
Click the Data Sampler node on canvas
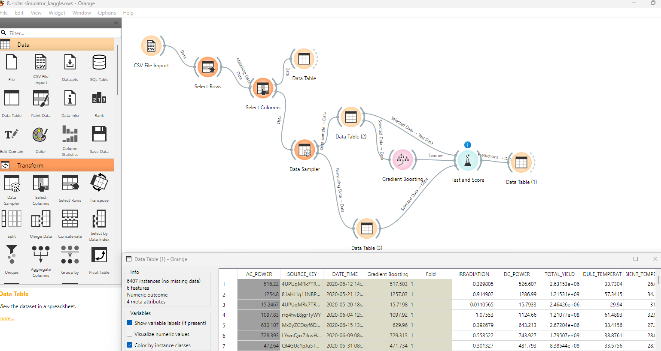[305, 150]
